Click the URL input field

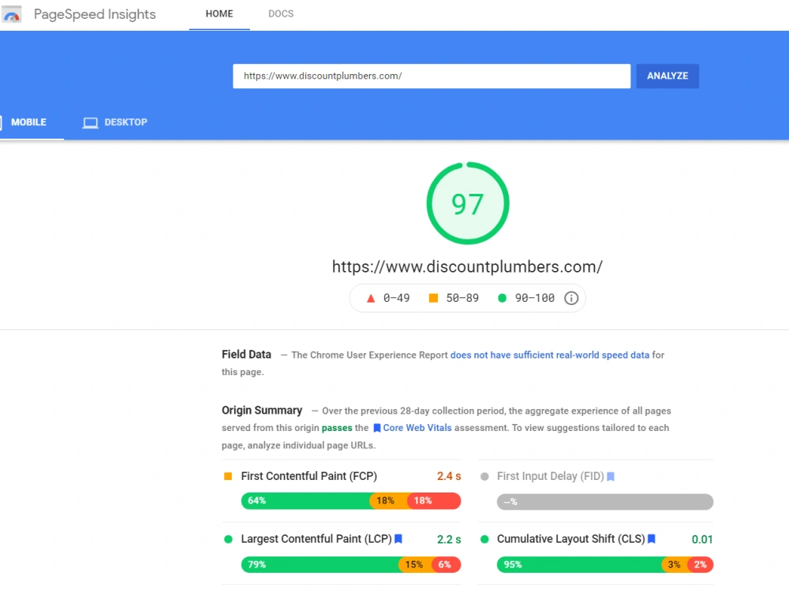pyautogui.click(x=432, y=76)
